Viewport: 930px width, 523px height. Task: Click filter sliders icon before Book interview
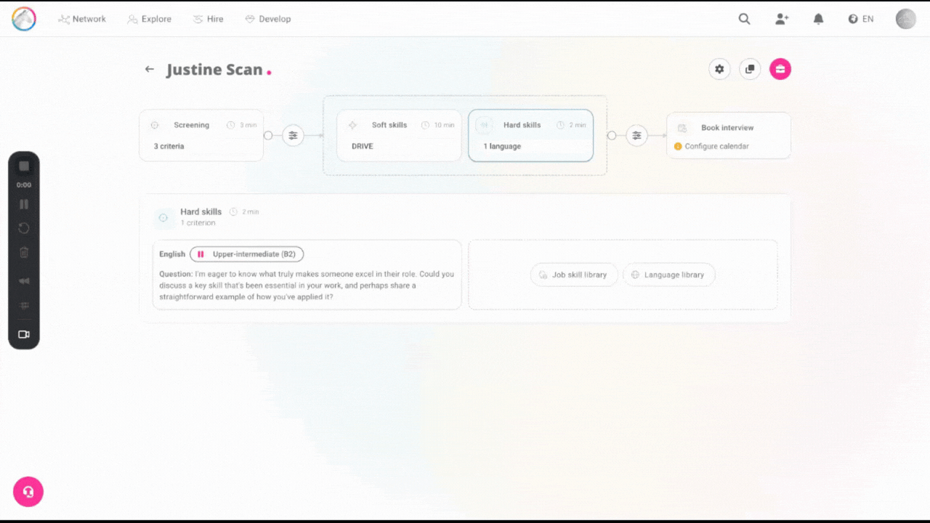636,135
